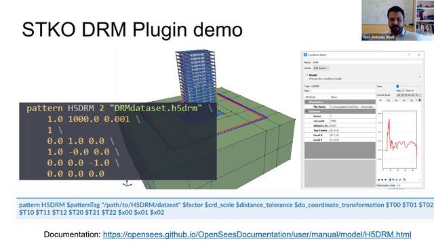Select the Local X value cell
Viewport: 434px width, 244px height.
353,135
